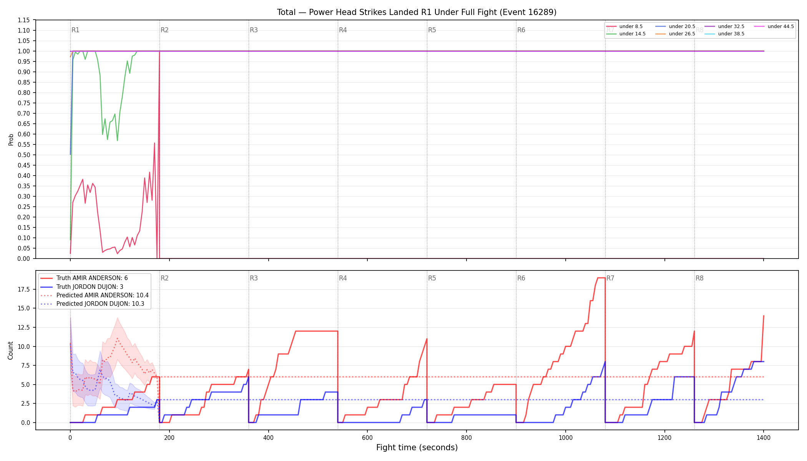807x461 pixels.
Task: Click 'Predicted AMIR ANDERSON: 10.4' legend entry
Action: click(95, 295)
